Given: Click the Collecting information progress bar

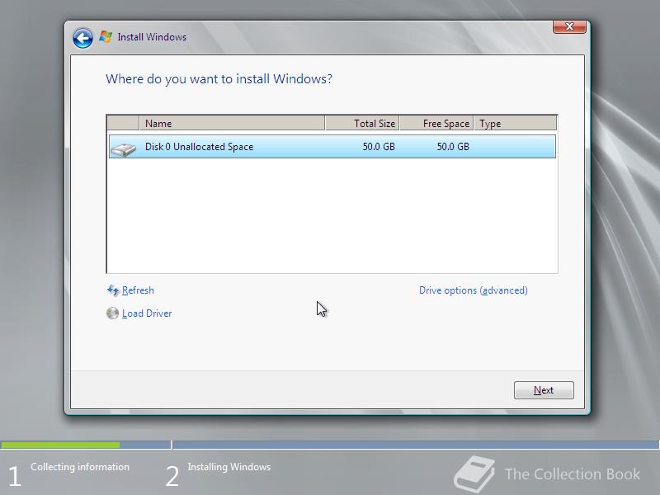Looking at the screenshot, I should click(86, 445).
